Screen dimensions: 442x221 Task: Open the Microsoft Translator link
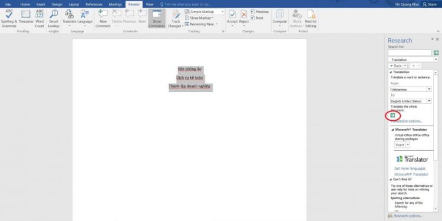click(x=411, y=174)
